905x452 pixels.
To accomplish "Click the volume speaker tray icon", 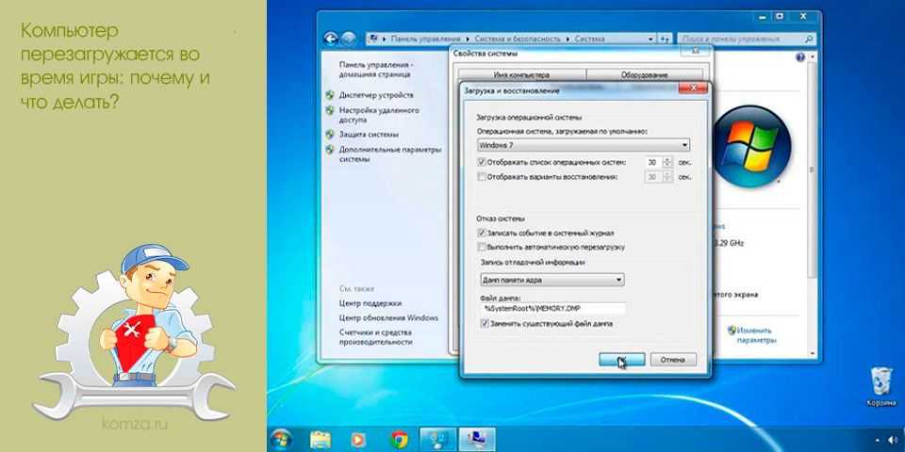I will pos(894,440).
